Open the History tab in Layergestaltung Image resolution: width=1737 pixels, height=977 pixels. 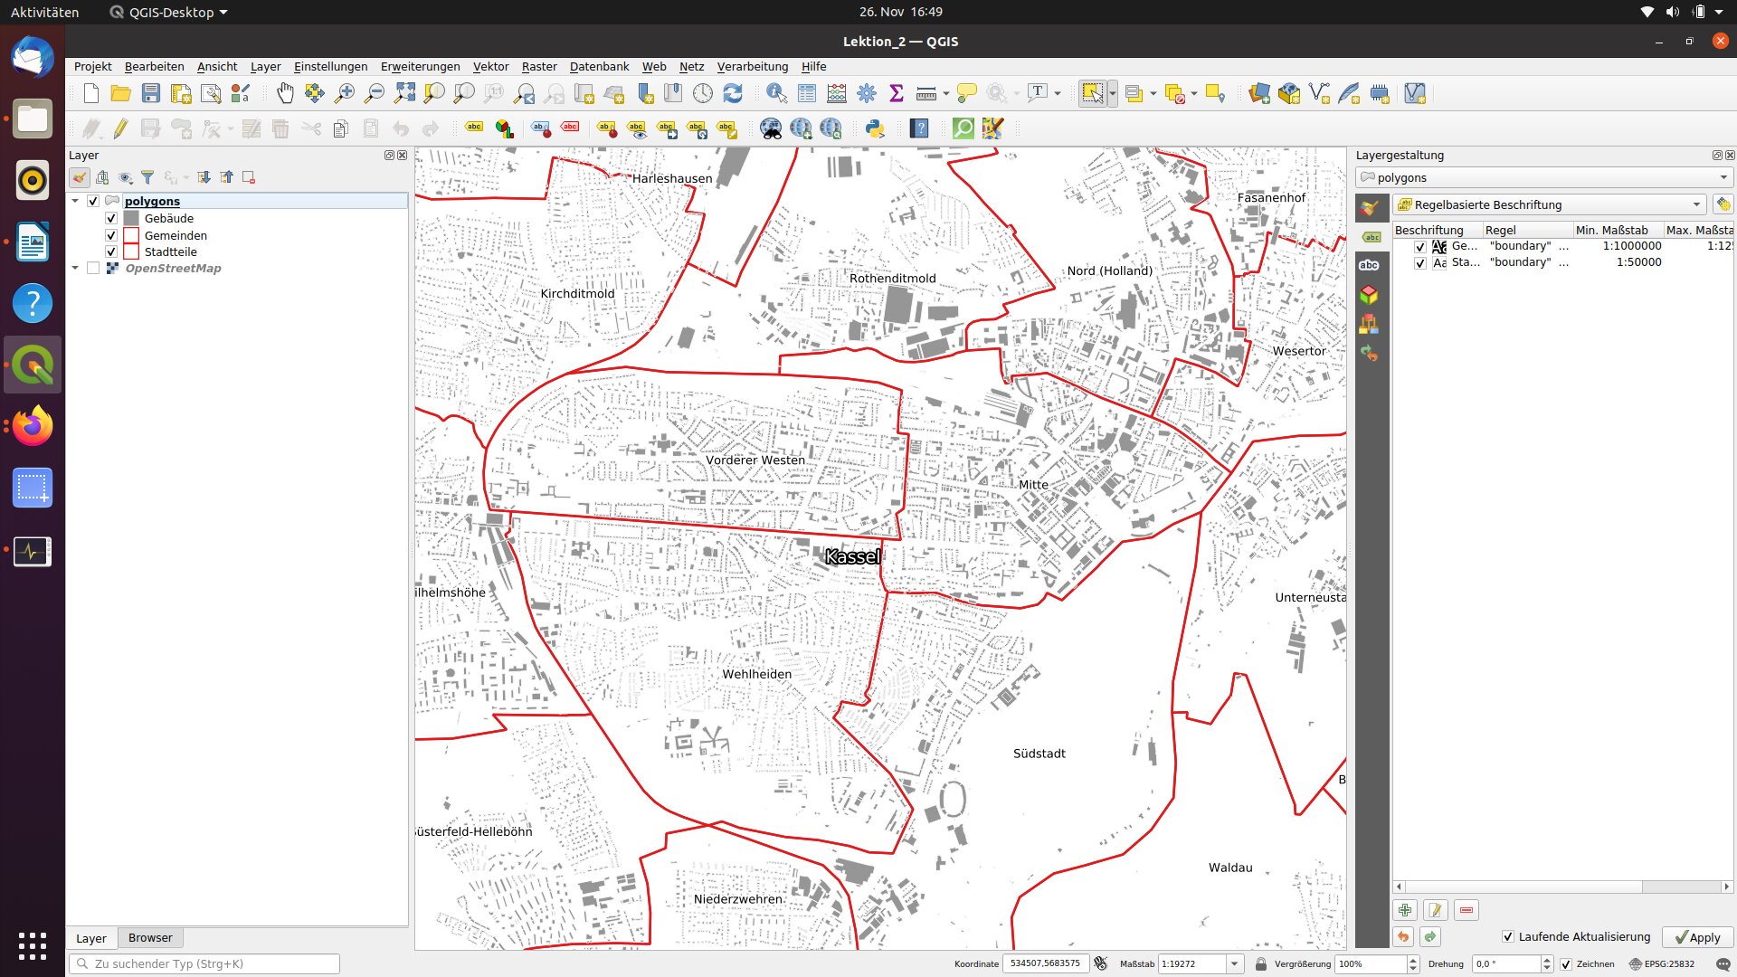point(1370,353)
